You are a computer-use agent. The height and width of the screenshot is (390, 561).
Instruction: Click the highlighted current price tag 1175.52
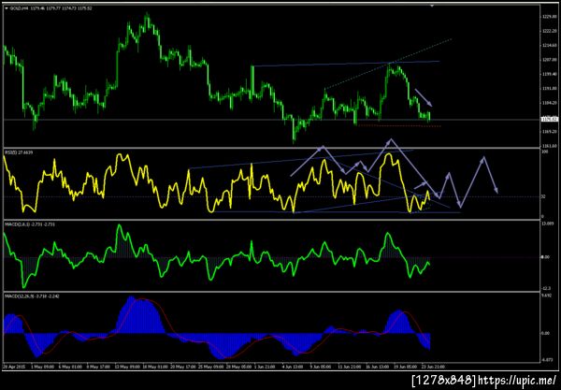point(550,119)
